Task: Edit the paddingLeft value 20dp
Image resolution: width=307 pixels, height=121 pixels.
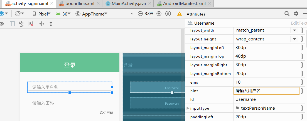Action: click(x=266, y=117)
